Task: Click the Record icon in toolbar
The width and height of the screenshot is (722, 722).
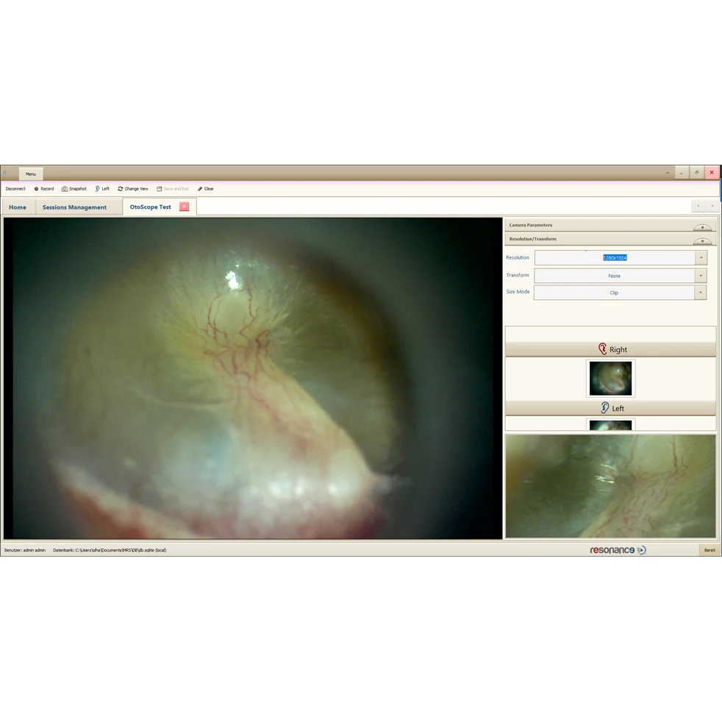Action: (x=36, y=189)
